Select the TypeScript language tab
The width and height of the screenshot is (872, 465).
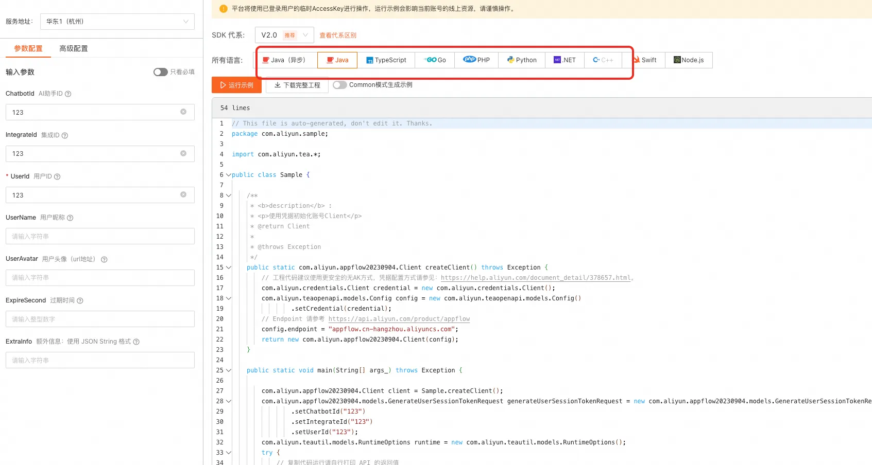(386, 60)
